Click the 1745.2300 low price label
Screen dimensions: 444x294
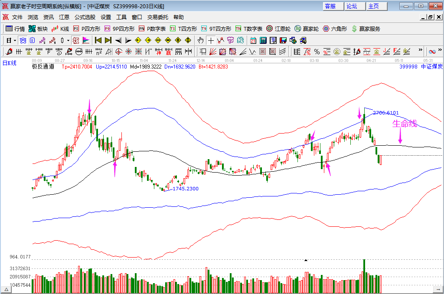[186, 189]
